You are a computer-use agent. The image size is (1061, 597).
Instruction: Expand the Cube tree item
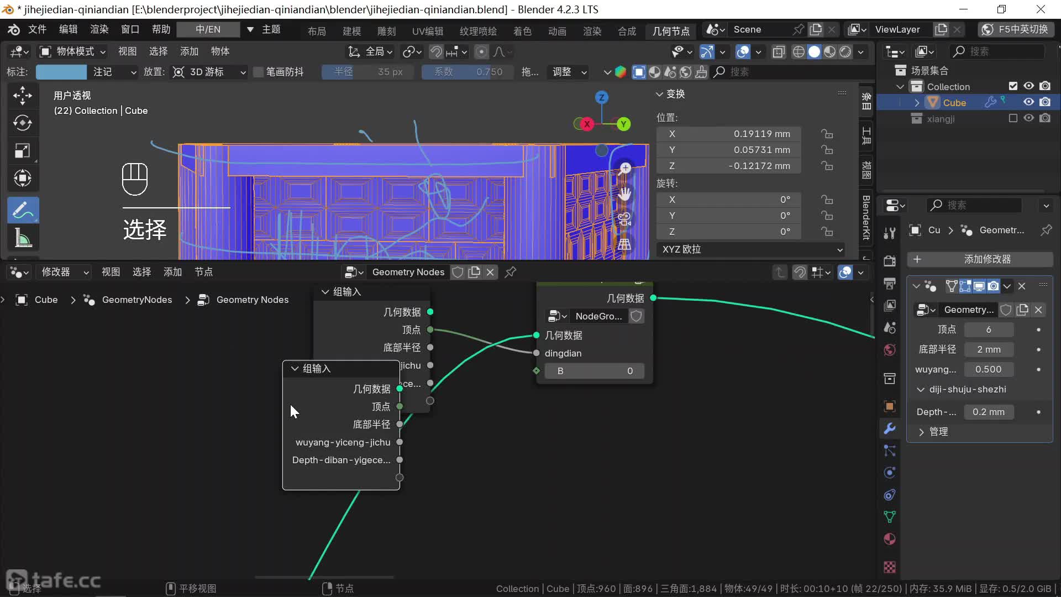917,103
